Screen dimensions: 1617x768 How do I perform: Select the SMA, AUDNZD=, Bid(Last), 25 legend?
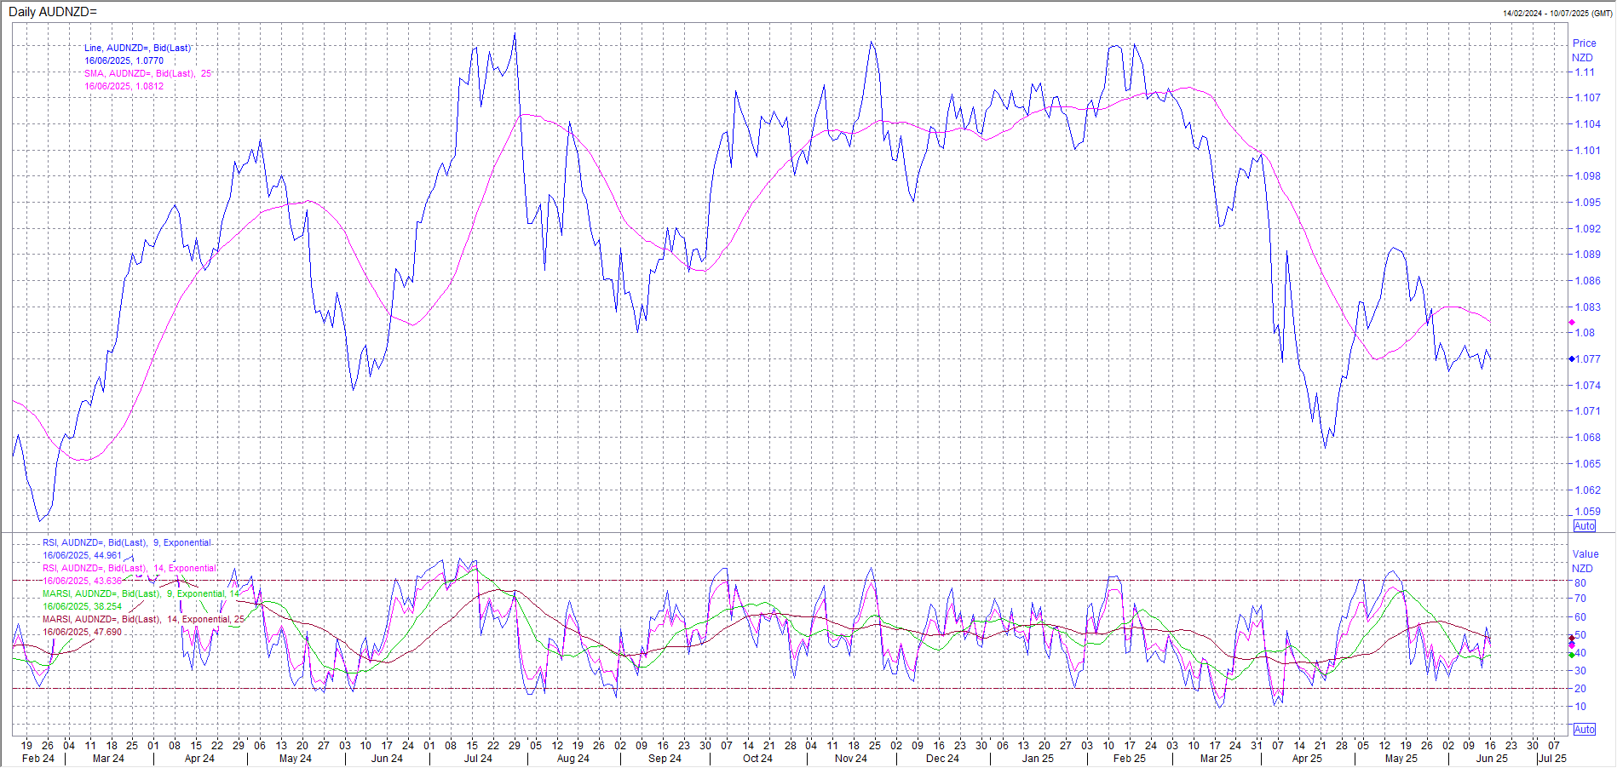(147, 73)
